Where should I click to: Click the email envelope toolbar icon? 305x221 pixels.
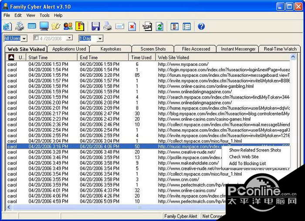coord(120,26)
